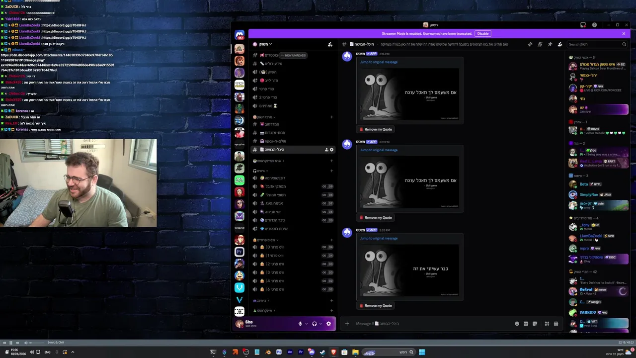This screenshot has height=358, width=636.
Task: Click create invite icon on selected channel
Action: (x=326, y=150)
